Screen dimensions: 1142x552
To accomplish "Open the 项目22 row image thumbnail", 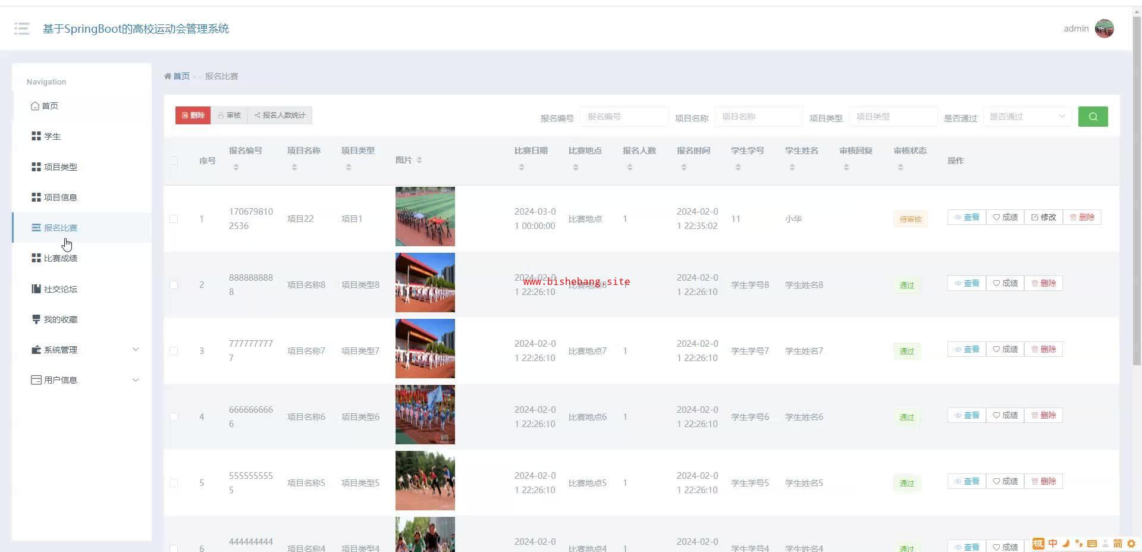I will [x=425, y=217].
